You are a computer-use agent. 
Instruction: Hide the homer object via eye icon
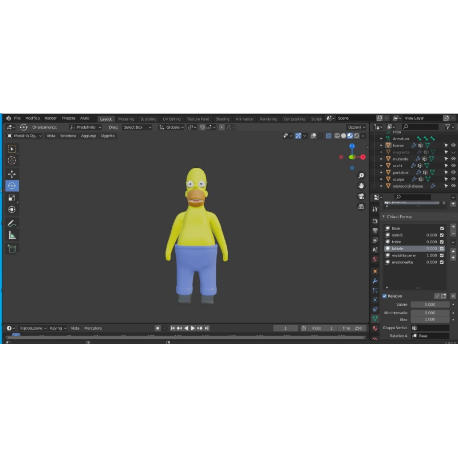[453, 145]
